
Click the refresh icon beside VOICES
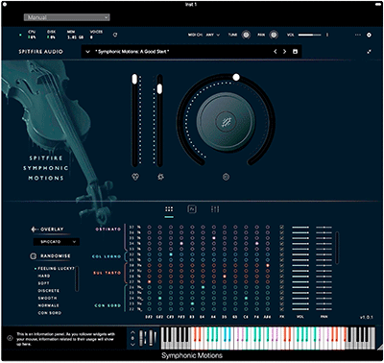click(x=115, y=35)
